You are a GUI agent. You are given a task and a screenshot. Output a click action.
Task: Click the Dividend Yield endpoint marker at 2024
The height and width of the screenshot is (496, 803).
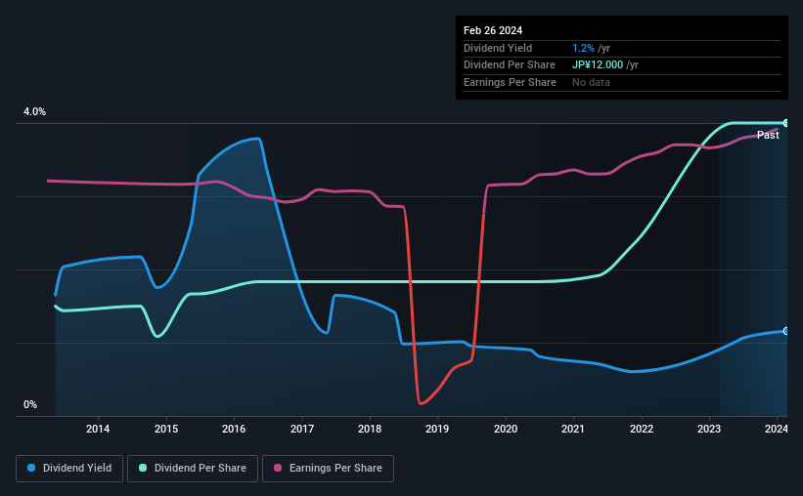click(786, 331)
